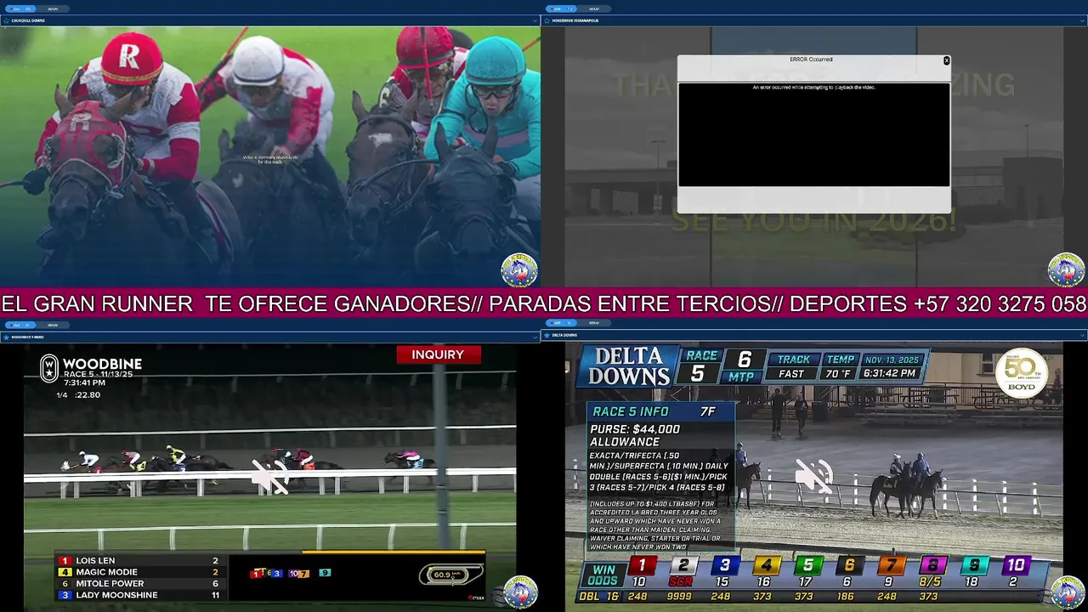Click horse number 5 green odds swatch
This screenshot has height=612, width=1088.
click(x=807, y=565)
